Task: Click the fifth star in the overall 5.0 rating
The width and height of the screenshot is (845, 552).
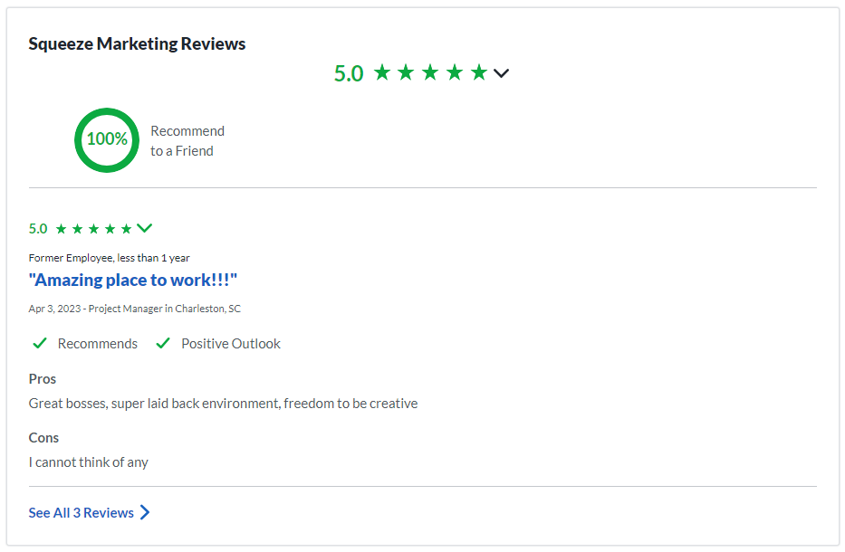Action: pyautogui.click(x=479, y=73)
